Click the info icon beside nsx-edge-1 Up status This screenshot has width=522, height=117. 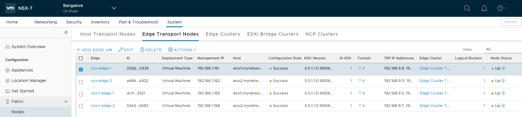[503, 68]
